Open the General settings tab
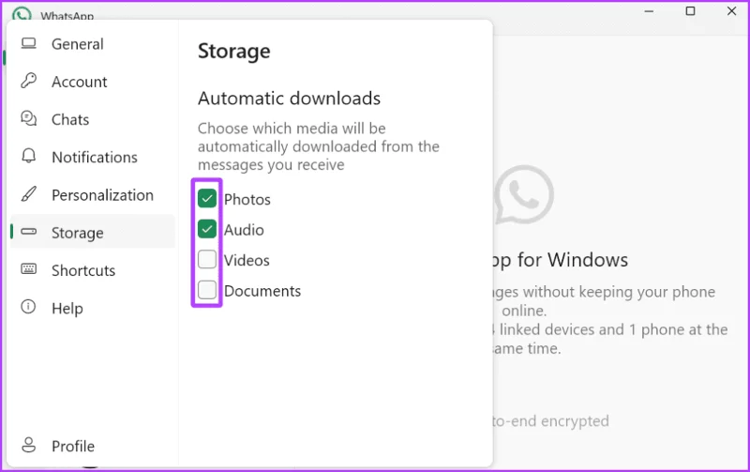Image resolution: width=750 pixels, height=472 pixels. click(78, 44)
